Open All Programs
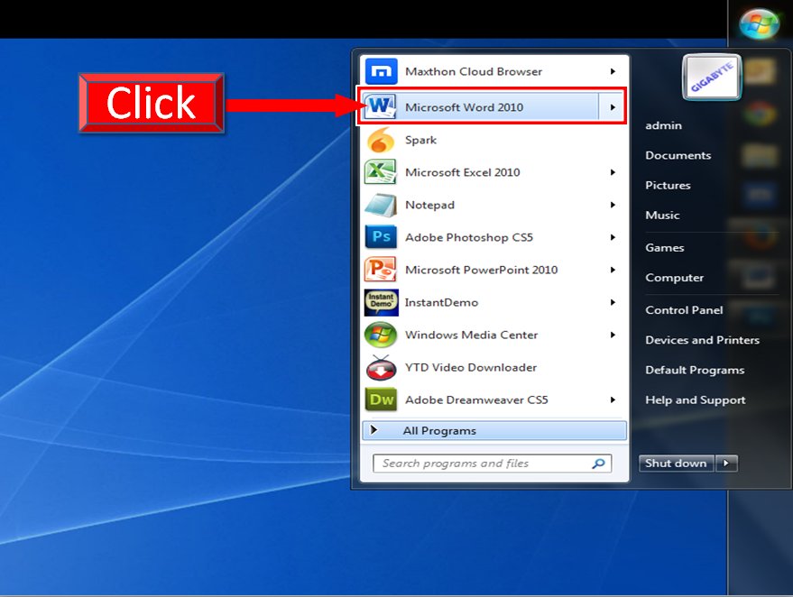Viewport: 793px width, 597px height. (440, 430)
